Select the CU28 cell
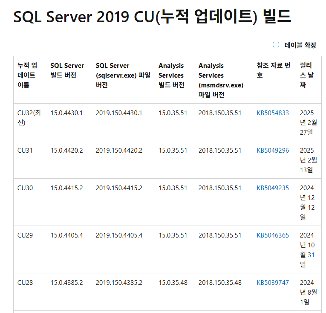This screenshot has width=326, height=313. point(25,283)
